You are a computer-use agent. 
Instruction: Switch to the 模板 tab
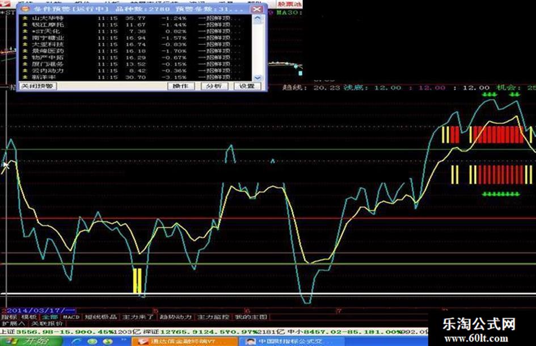[x=29, y=317]
